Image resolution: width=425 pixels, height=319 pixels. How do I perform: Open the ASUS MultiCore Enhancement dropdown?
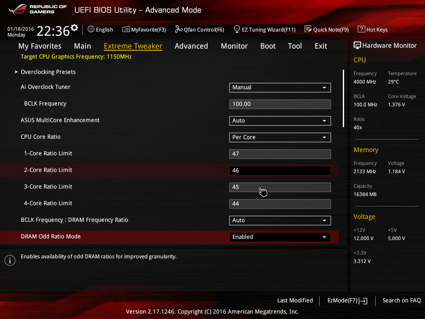280,121
